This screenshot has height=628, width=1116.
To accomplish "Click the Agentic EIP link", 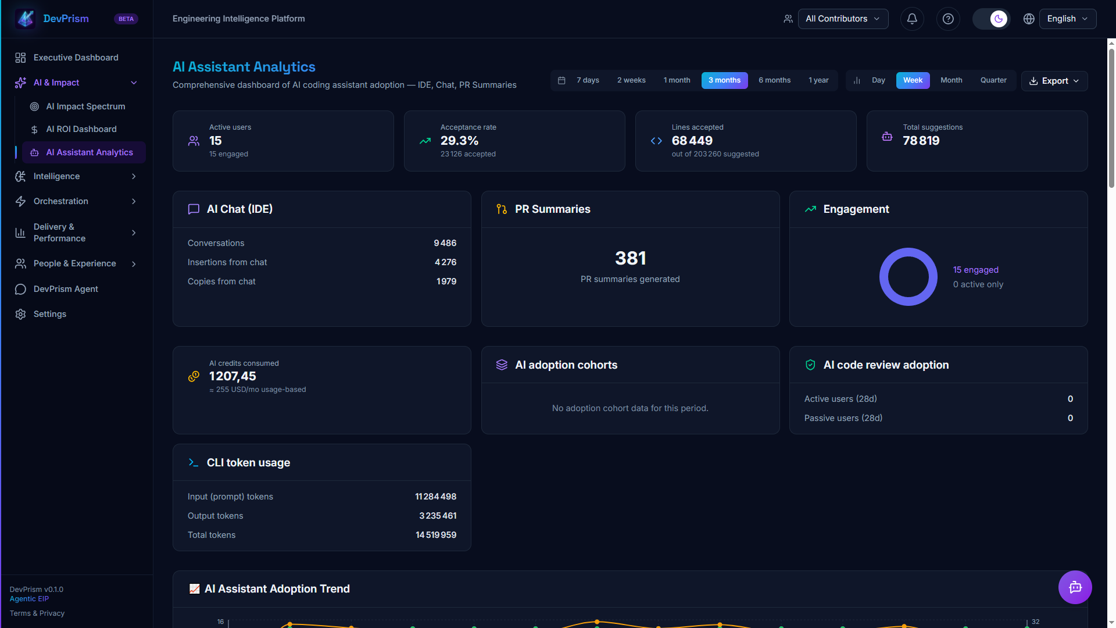I will 29,599.
